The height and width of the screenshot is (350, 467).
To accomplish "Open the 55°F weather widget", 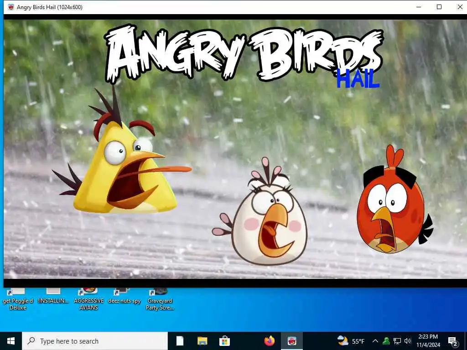I will point(351,341).
